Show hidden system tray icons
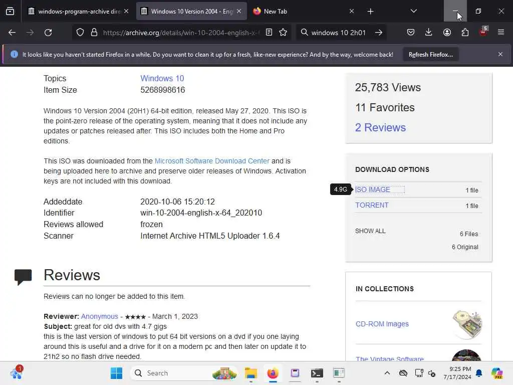Viewport: 513px width, 385px height. point(387,373)
